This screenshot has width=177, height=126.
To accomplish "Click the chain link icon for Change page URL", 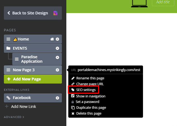I will [73, 84].
